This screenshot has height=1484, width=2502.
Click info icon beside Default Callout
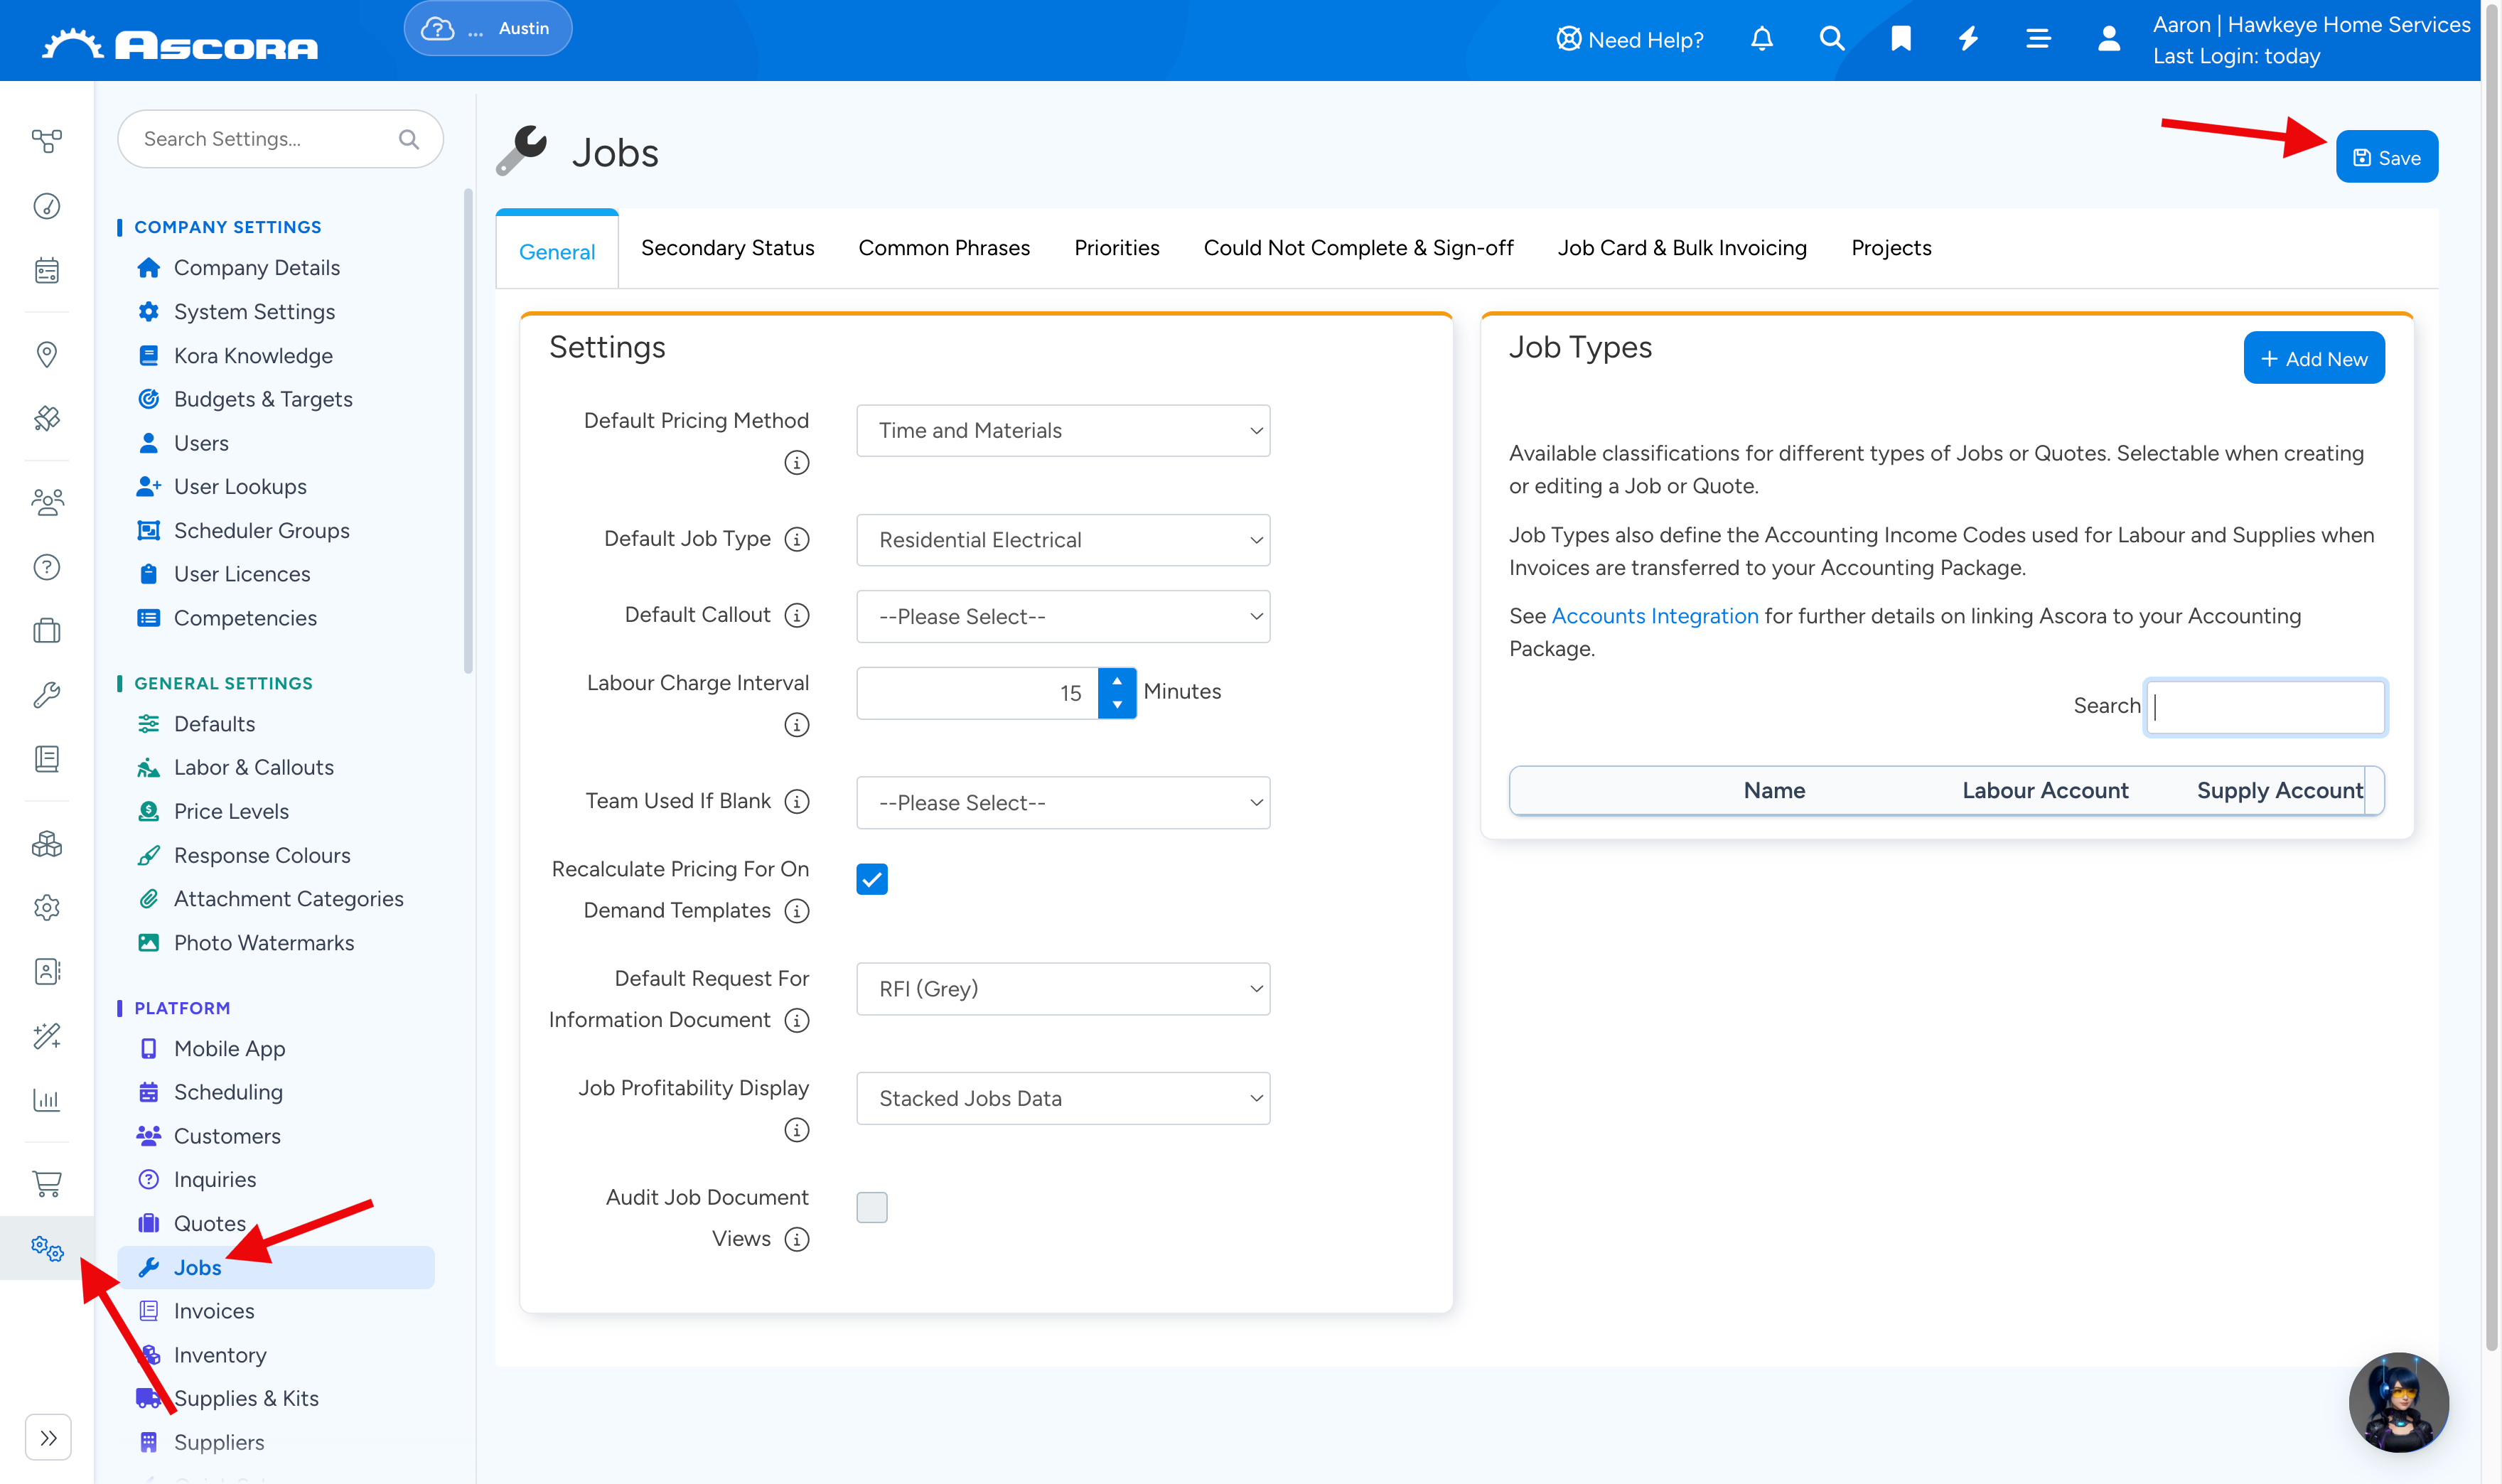[796, 615]
